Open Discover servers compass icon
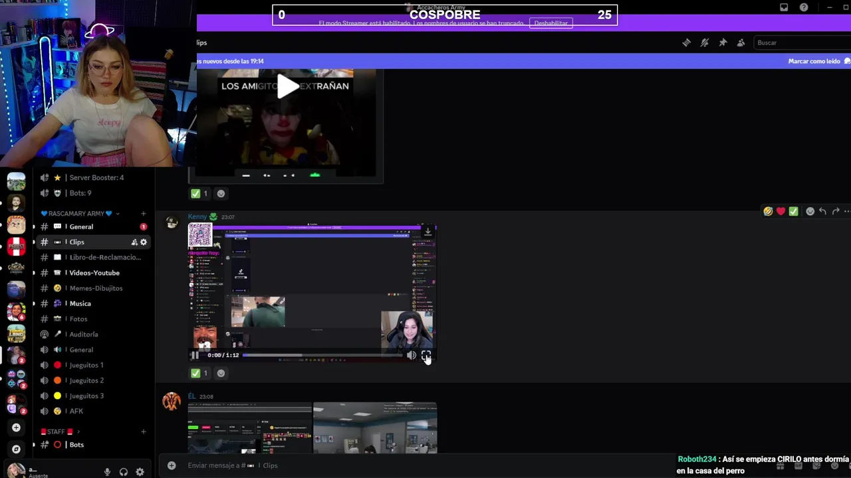Image resolution: width=851 pixels, height=478 pixels. [x=16, y=449]
